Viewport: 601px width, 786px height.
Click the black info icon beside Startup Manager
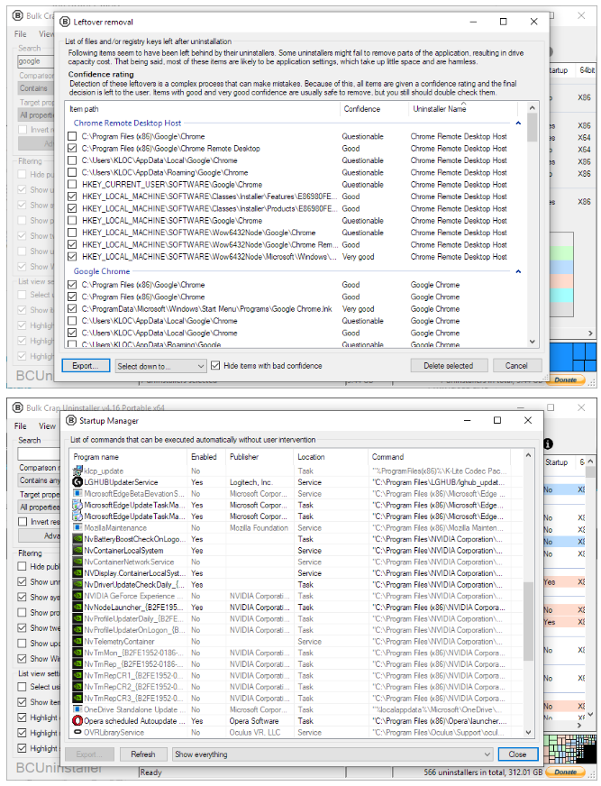(548, 443)
